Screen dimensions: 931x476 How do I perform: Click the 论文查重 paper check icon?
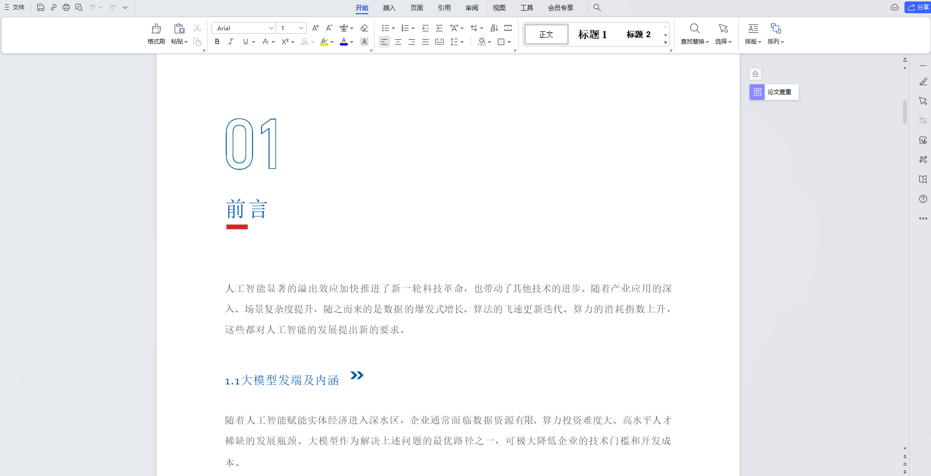click(757, 92)
